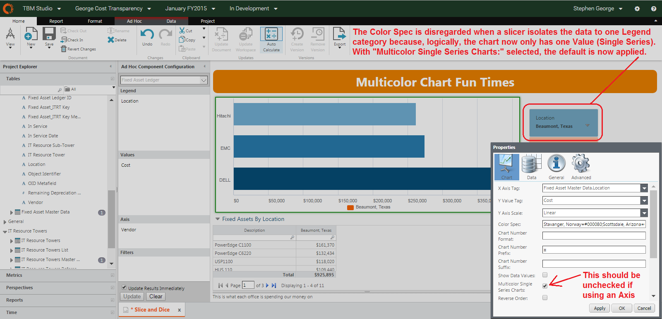Open the Project ribbon tab
This screenshot has height=319, width=662.
(208, 21)
